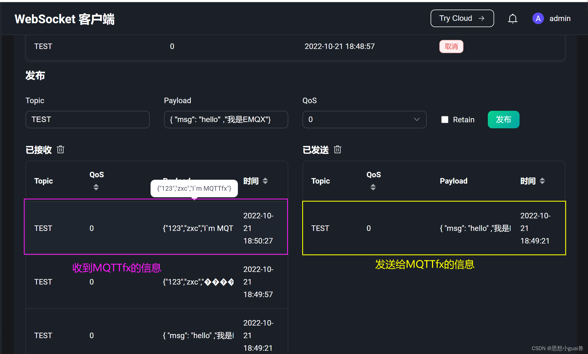
Task: Enable the Retain checkbox
Action: pyautogui.click(x=445, y=120)
